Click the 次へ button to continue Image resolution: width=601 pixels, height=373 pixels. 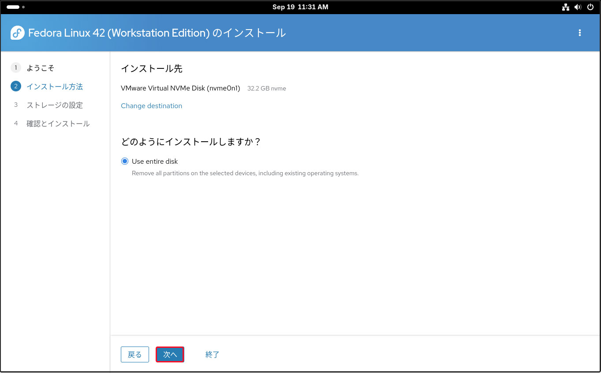click(170, 355)
